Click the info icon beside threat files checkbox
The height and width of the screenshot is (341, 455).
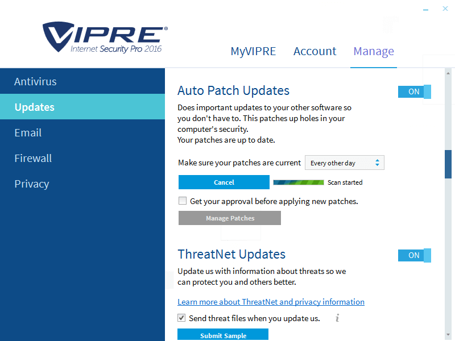pyautogui.click(x=337, y=318)
